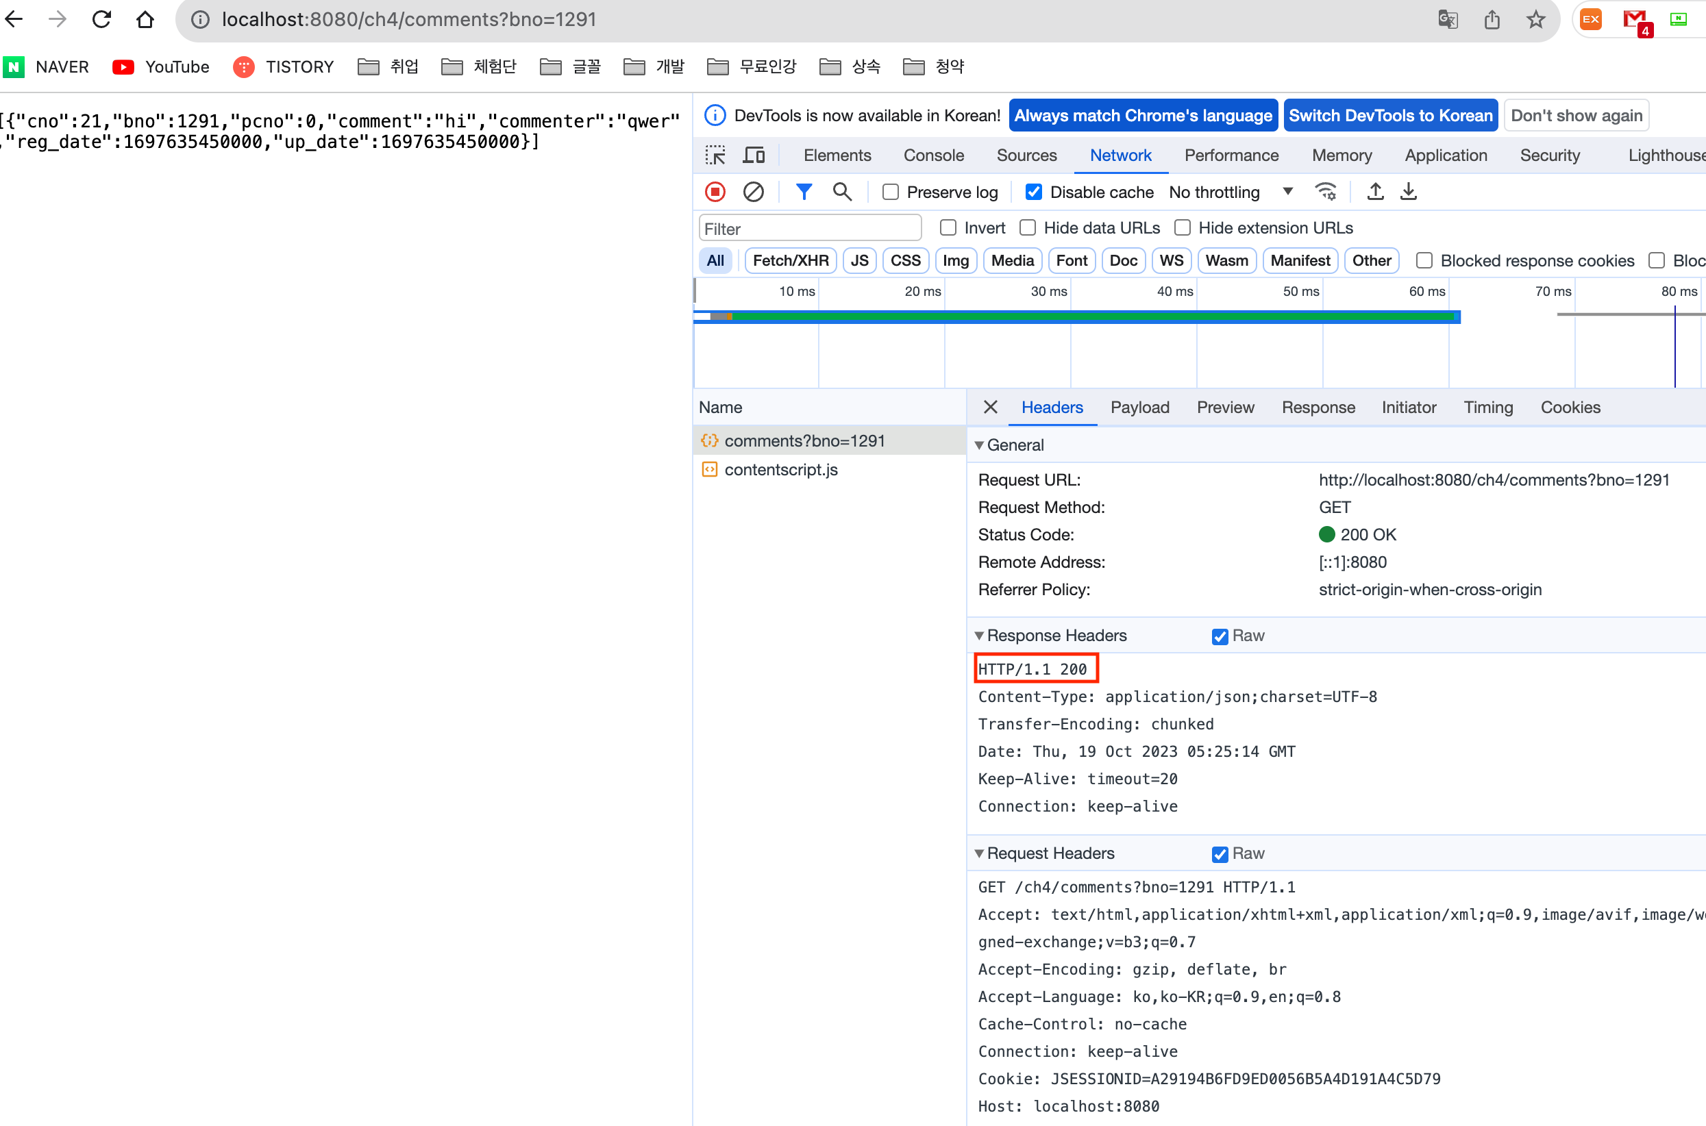Clear the network log
The image size is (1706, 1126).
pos(753,192)
